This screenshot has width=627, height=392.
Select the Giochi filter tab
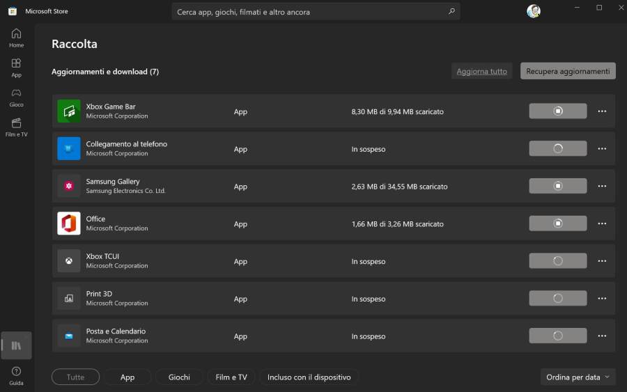click(179, 377)
